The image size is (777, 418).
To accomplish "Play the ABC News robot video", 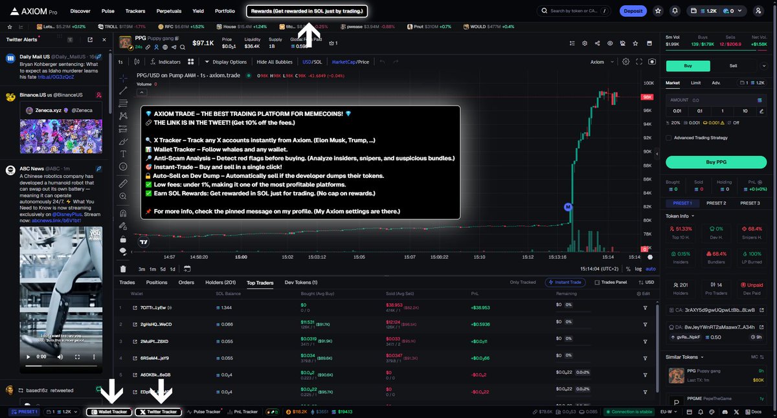I will pyautogui.click(x=28, y=357).
